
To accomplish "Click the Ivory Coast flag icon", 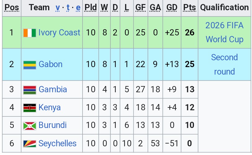I will [x=29, y=33].
